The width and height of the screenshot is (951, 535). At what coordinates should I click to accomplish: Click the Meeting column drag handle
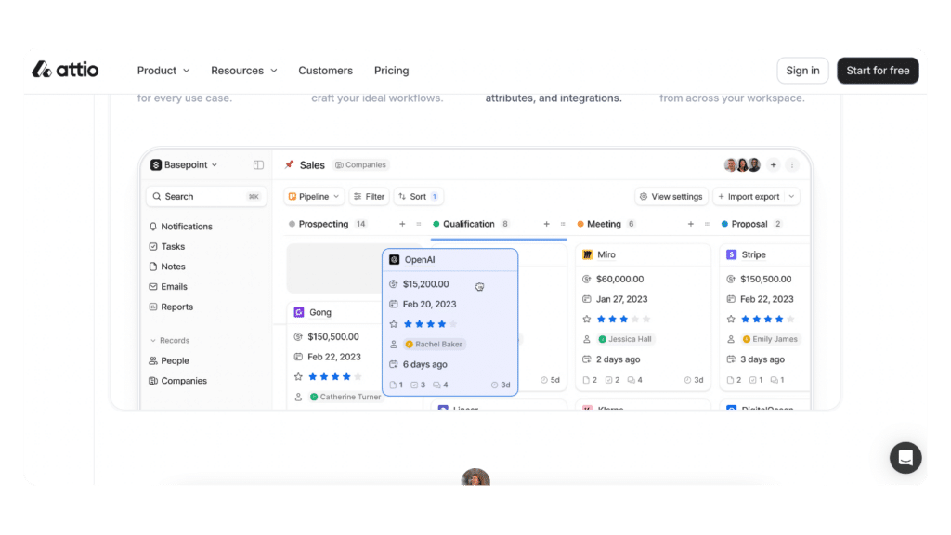click(x=707, y=224)
